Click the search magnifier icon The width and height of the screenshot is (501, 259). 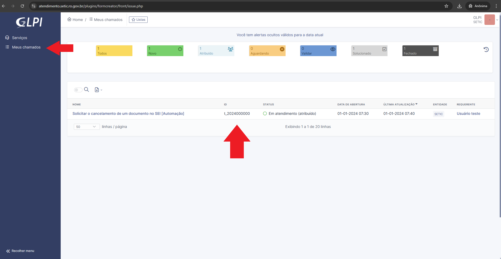pyautogui.click(x=86, y=90)
